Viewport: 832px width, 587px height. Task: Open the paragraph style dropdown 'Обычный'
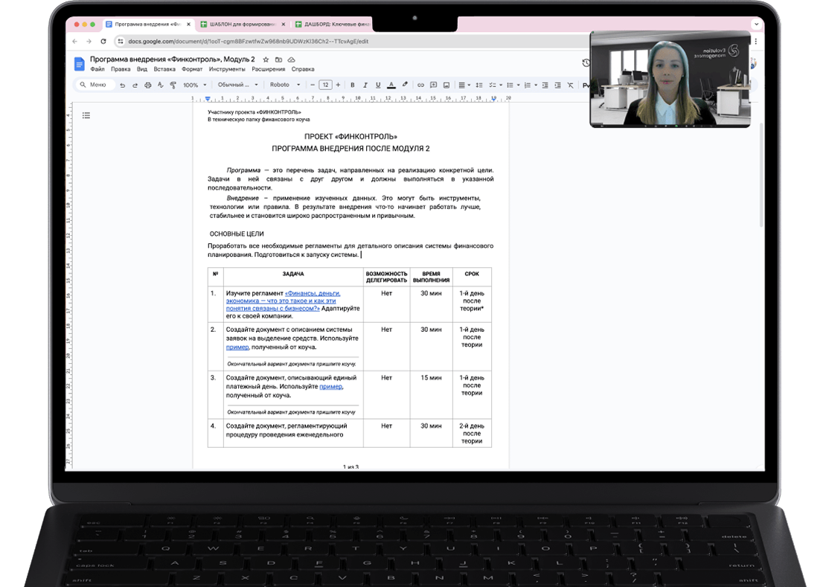pos(237,85)
